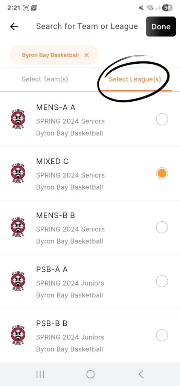
Task: Tap the back arrow icon
Action: (14, 26)
